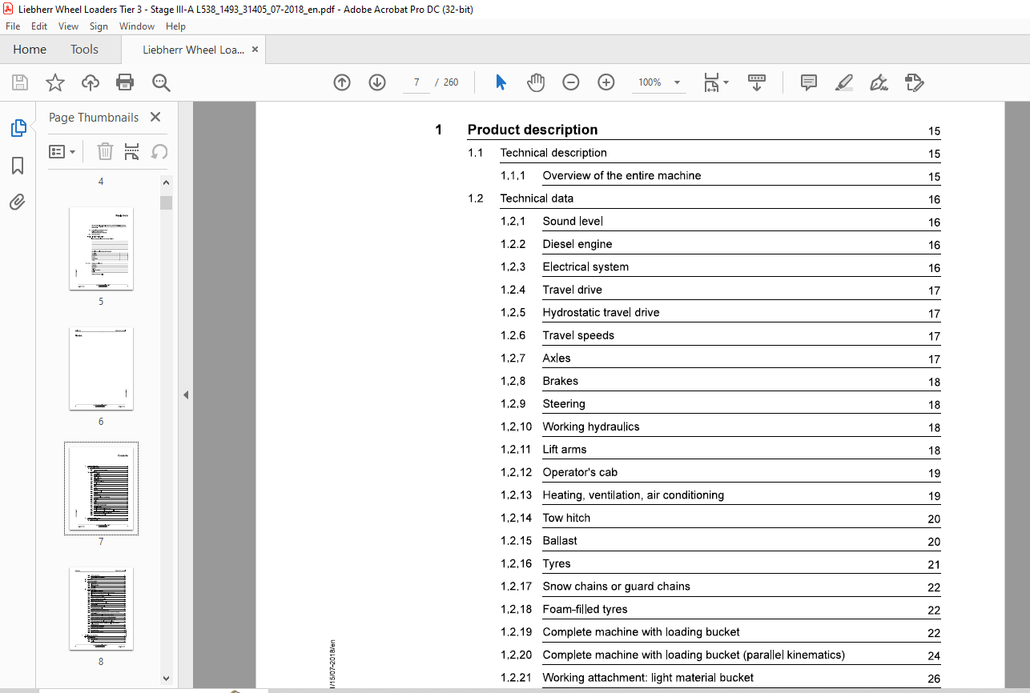The width and height of the screenshot is (1030, 693).
Task: Switch to the Tools tab
Action: tap(84, 50)
